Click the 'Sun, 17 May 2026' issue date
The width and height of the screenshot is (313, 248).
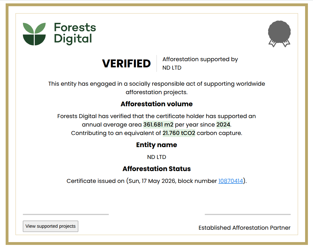[x=152, y=181]
